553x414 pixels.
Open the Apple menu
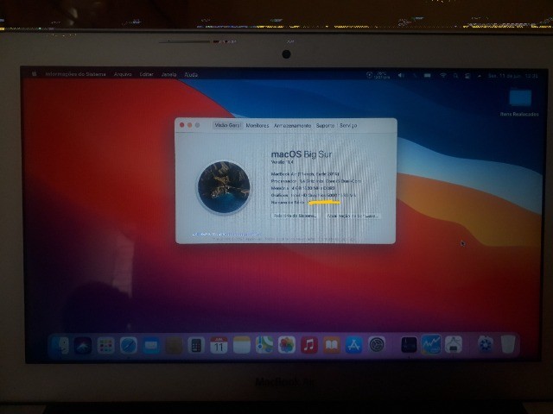click(35, 74)
